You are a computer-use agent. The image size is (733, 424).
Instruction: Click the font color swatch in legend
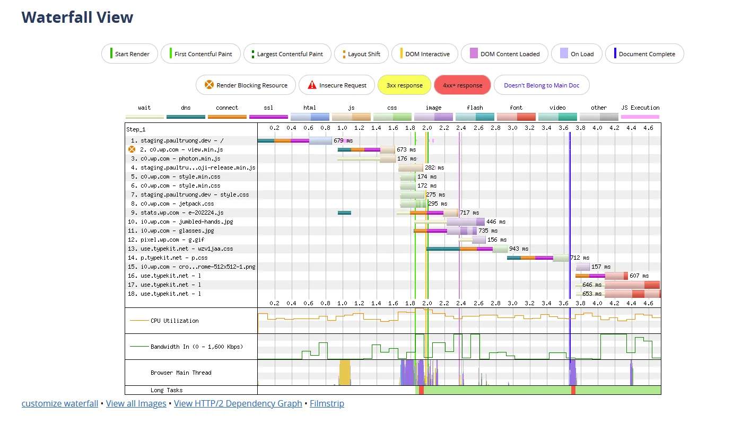516,117
